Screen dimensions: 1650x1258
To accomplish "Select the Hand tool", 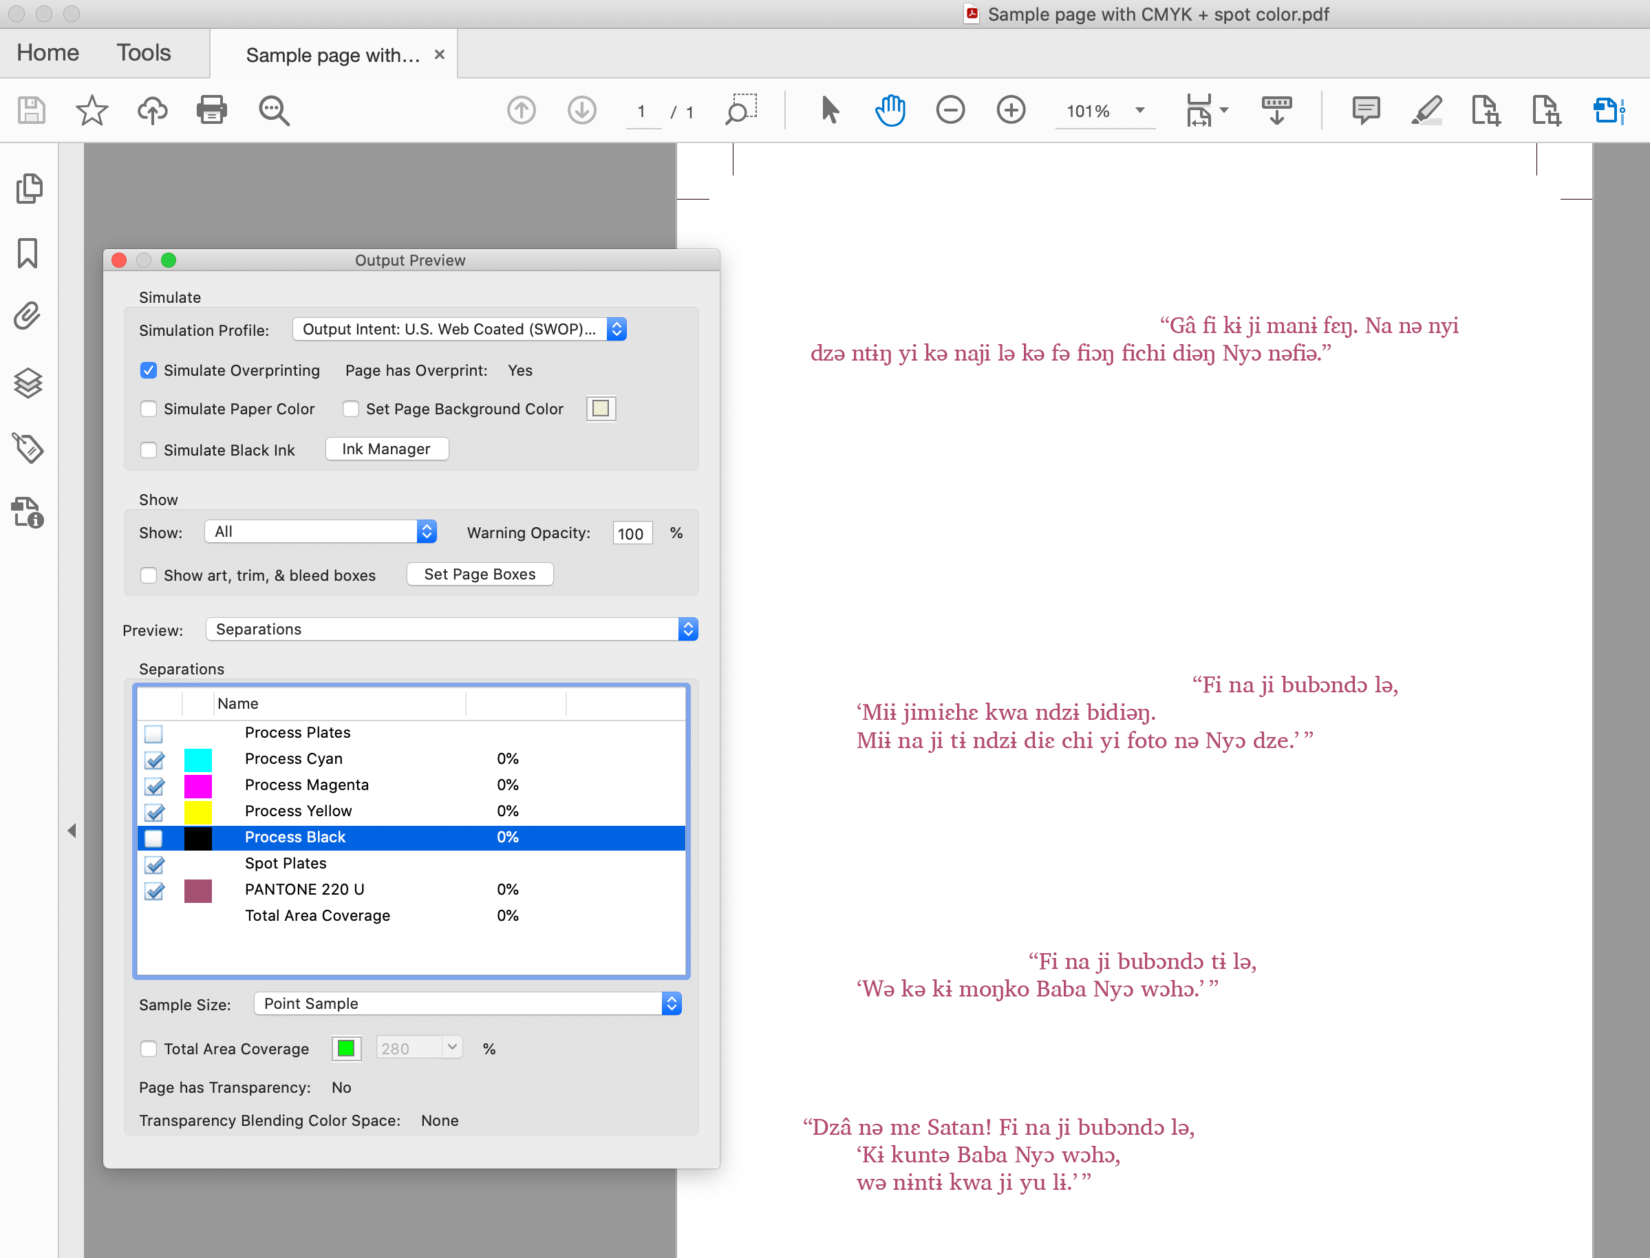I will [890, 110].
